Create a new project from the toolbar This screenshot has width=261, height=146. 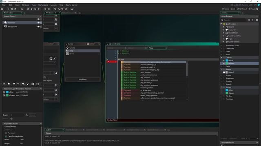[x=8, y=9]
